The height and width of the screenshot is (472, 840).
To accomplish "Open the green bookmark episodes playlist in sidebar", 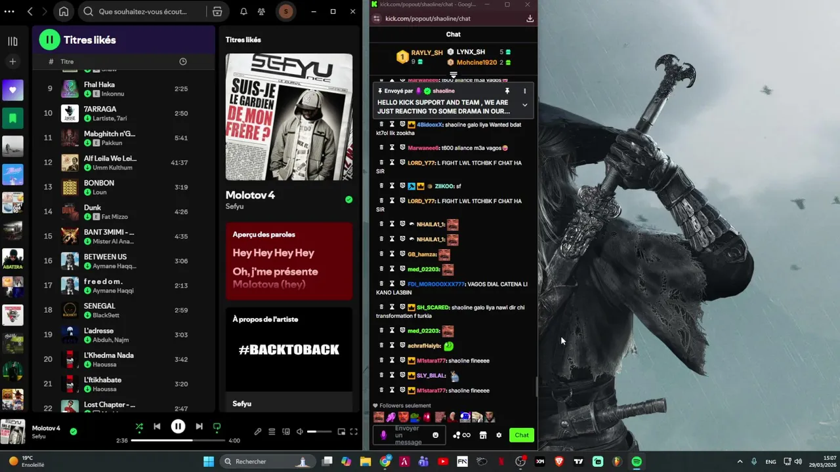I will [x=12, y=118].
